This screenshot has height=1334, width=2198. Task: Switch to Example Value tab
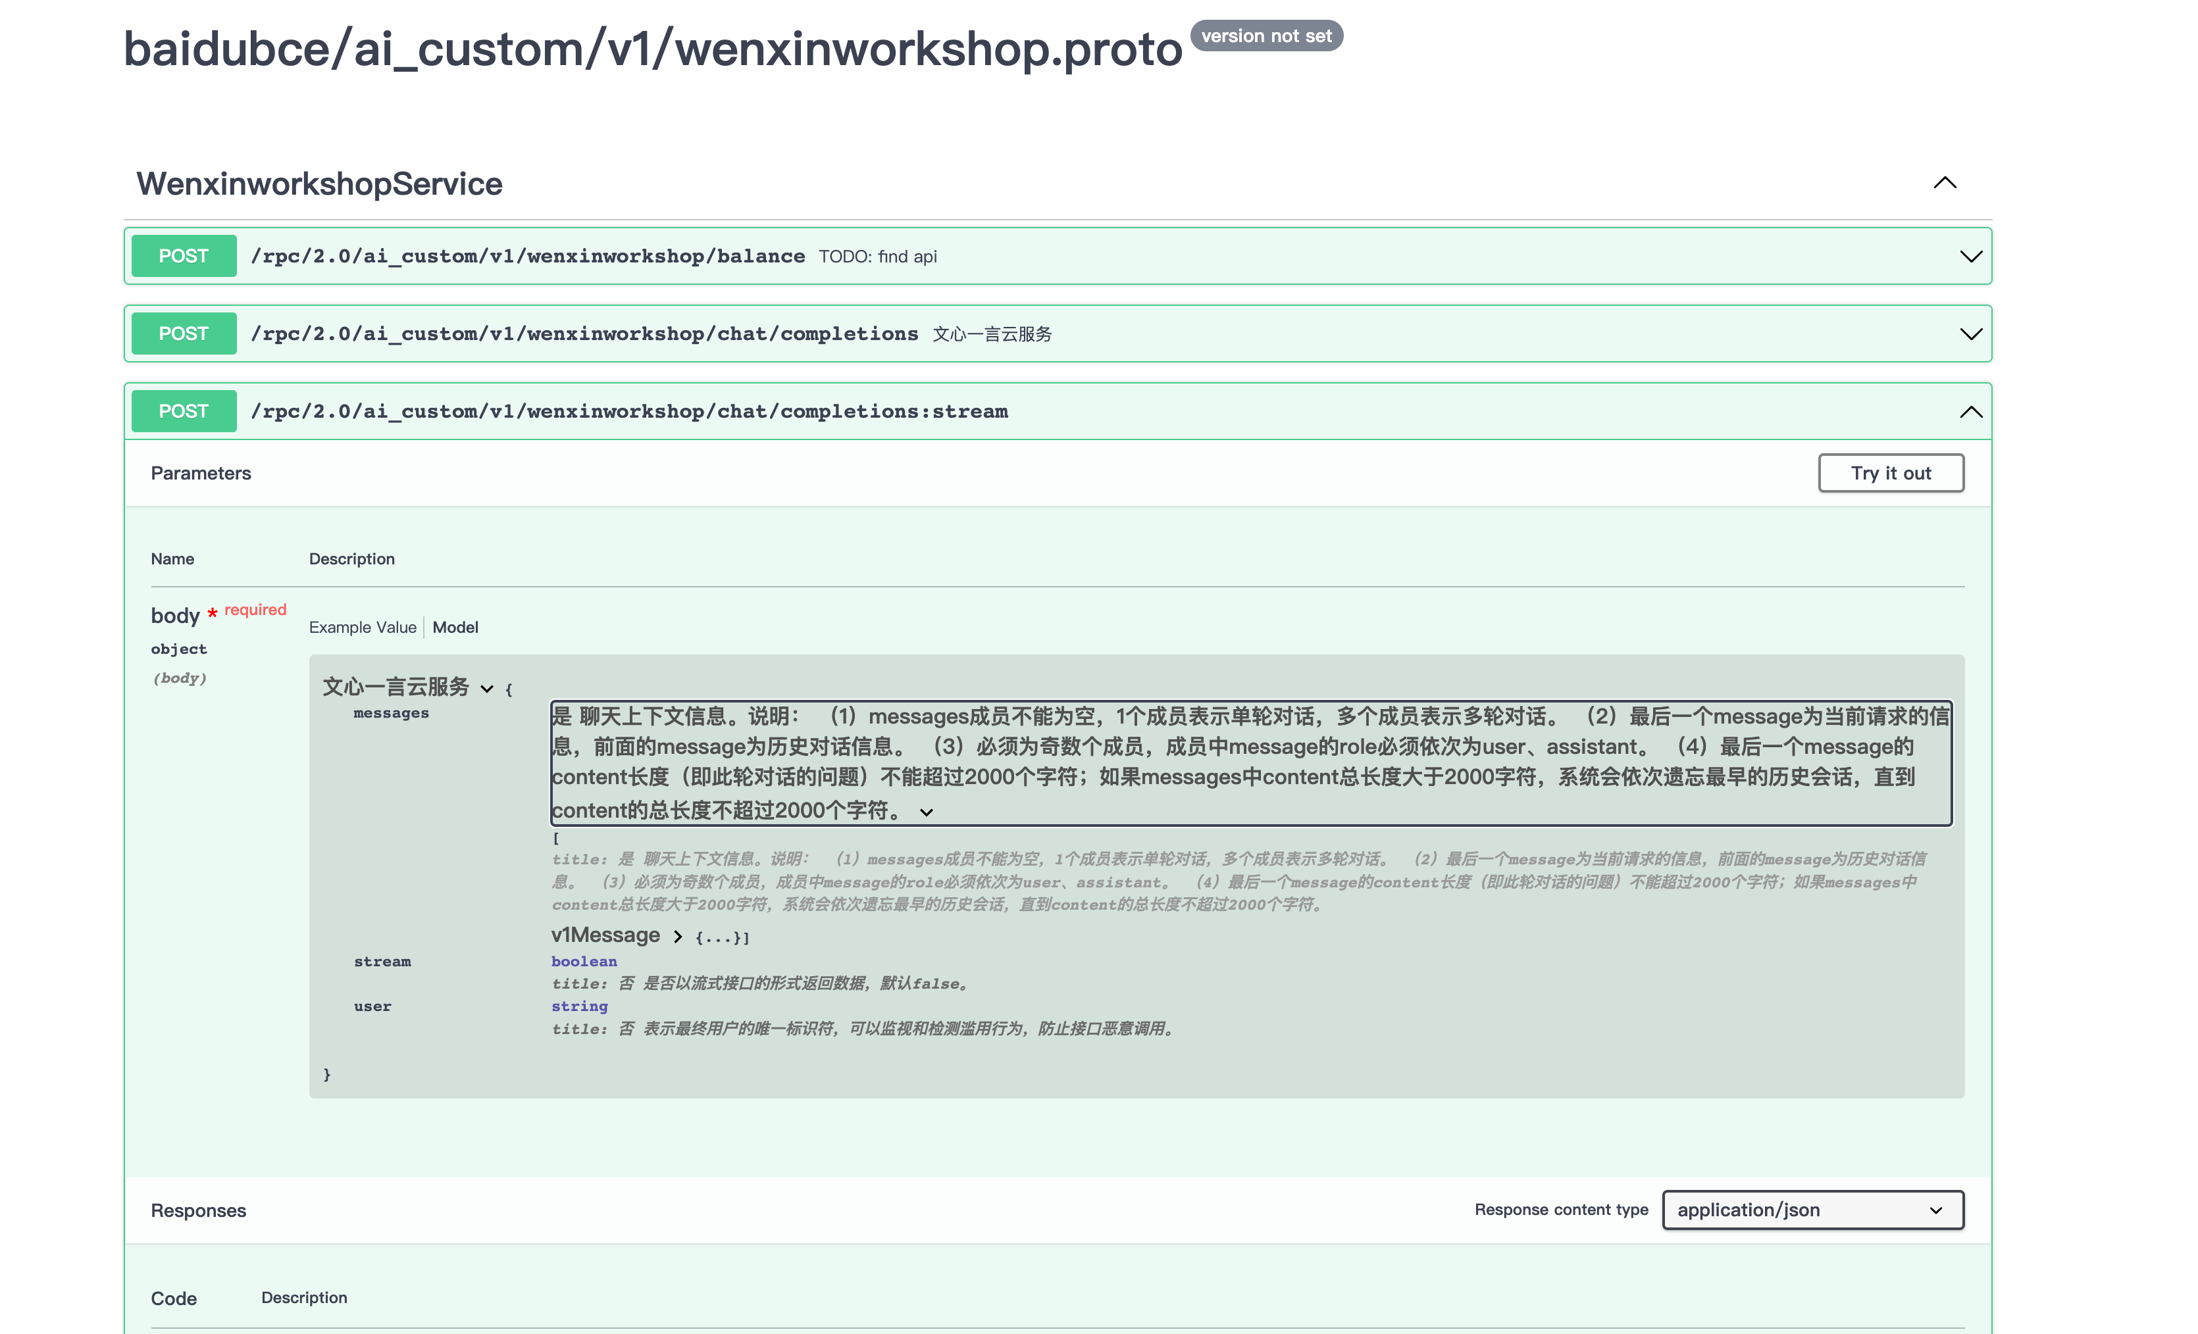click(362, 628)
